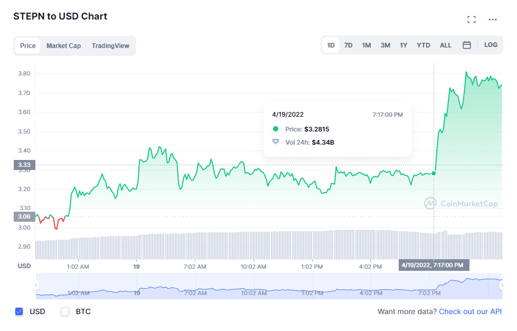
Task: Click the left handle of the range selector
Action: click(36, 286)
